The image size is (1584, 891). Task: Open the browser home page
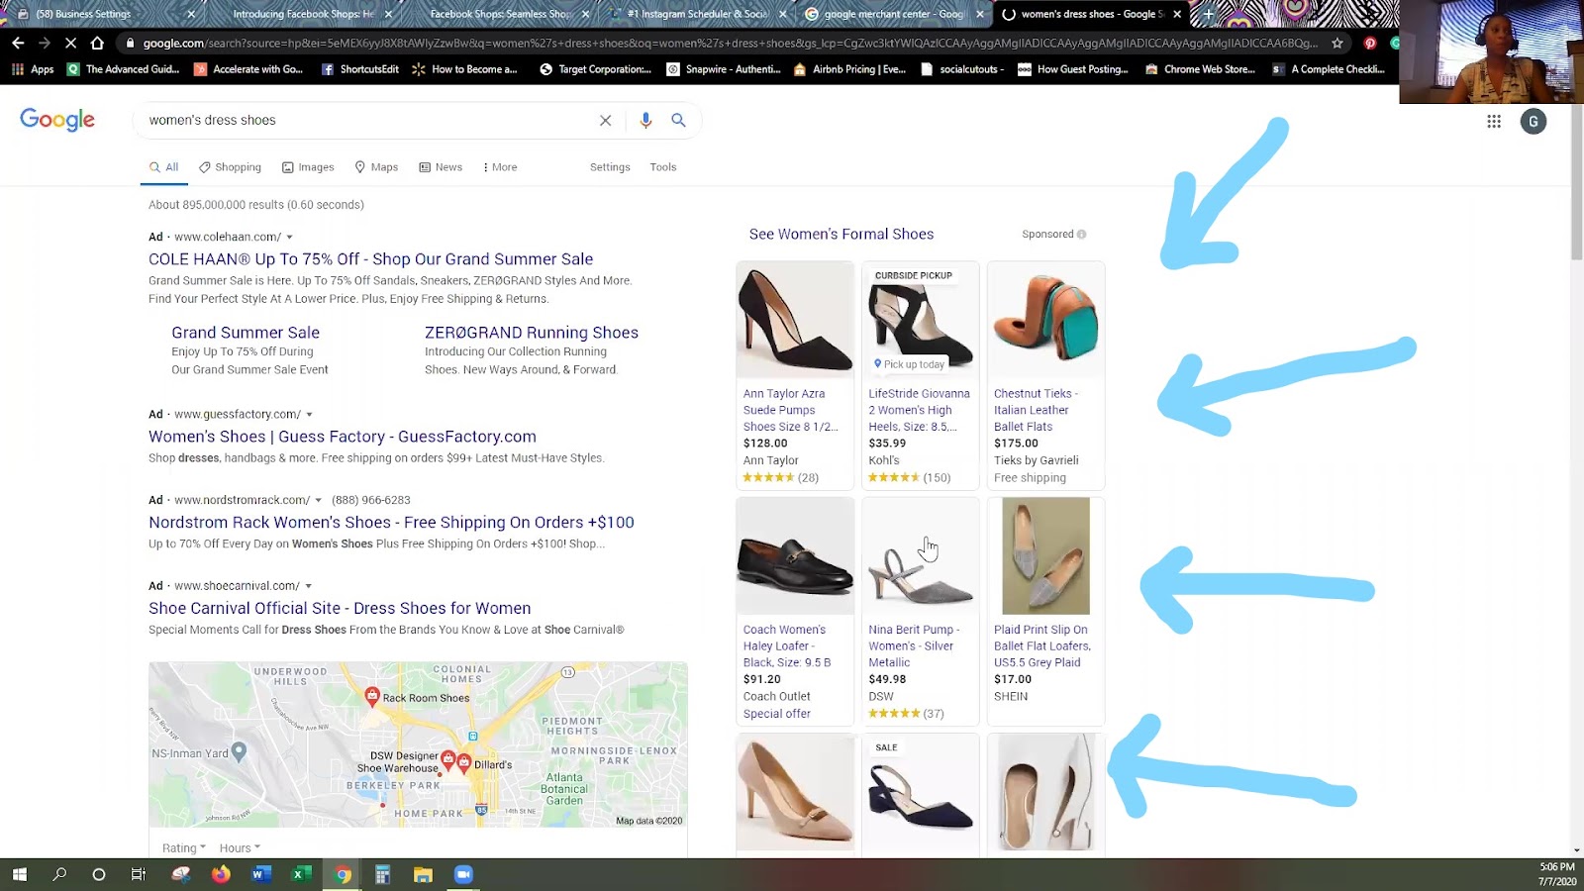[x=97, y=43]
